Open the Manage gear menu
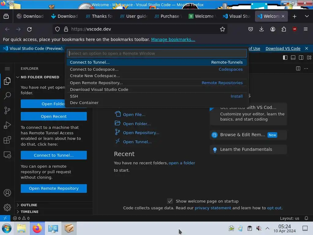This screenshot has height=235, width=313. click(7, 207)
